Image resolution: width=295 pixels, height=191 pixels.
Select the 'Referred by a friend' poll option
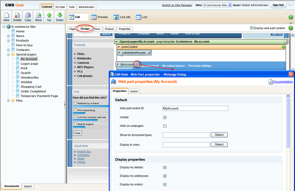click(75, 103)
